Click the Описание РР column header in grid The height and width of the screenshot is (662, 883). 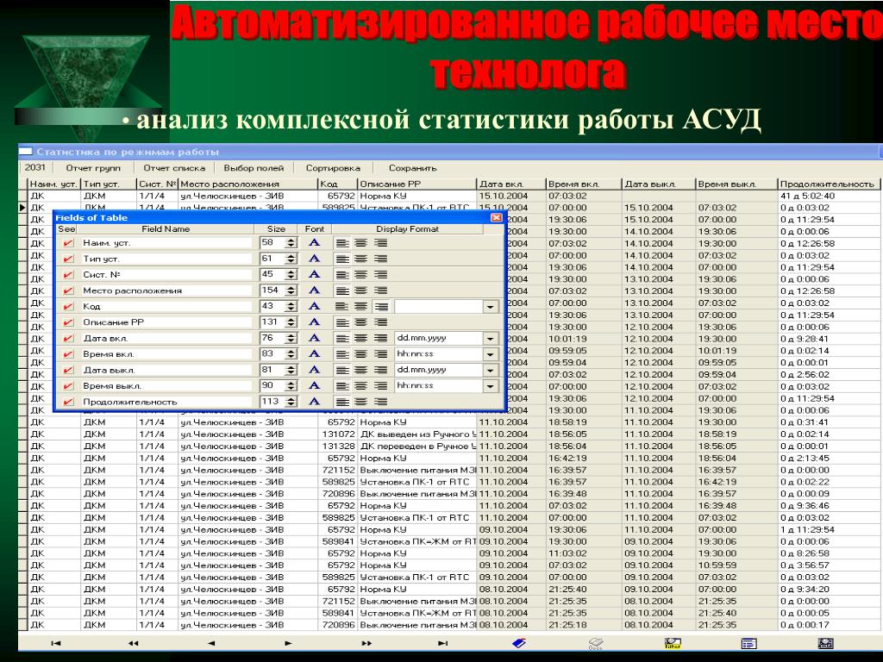click(416, 184)
